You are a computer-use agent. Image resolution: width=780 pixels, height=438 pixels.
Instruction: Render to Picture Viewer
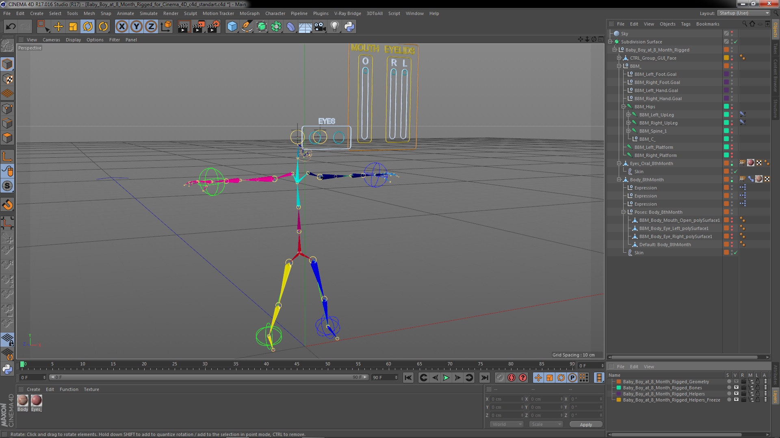[198, 27]
